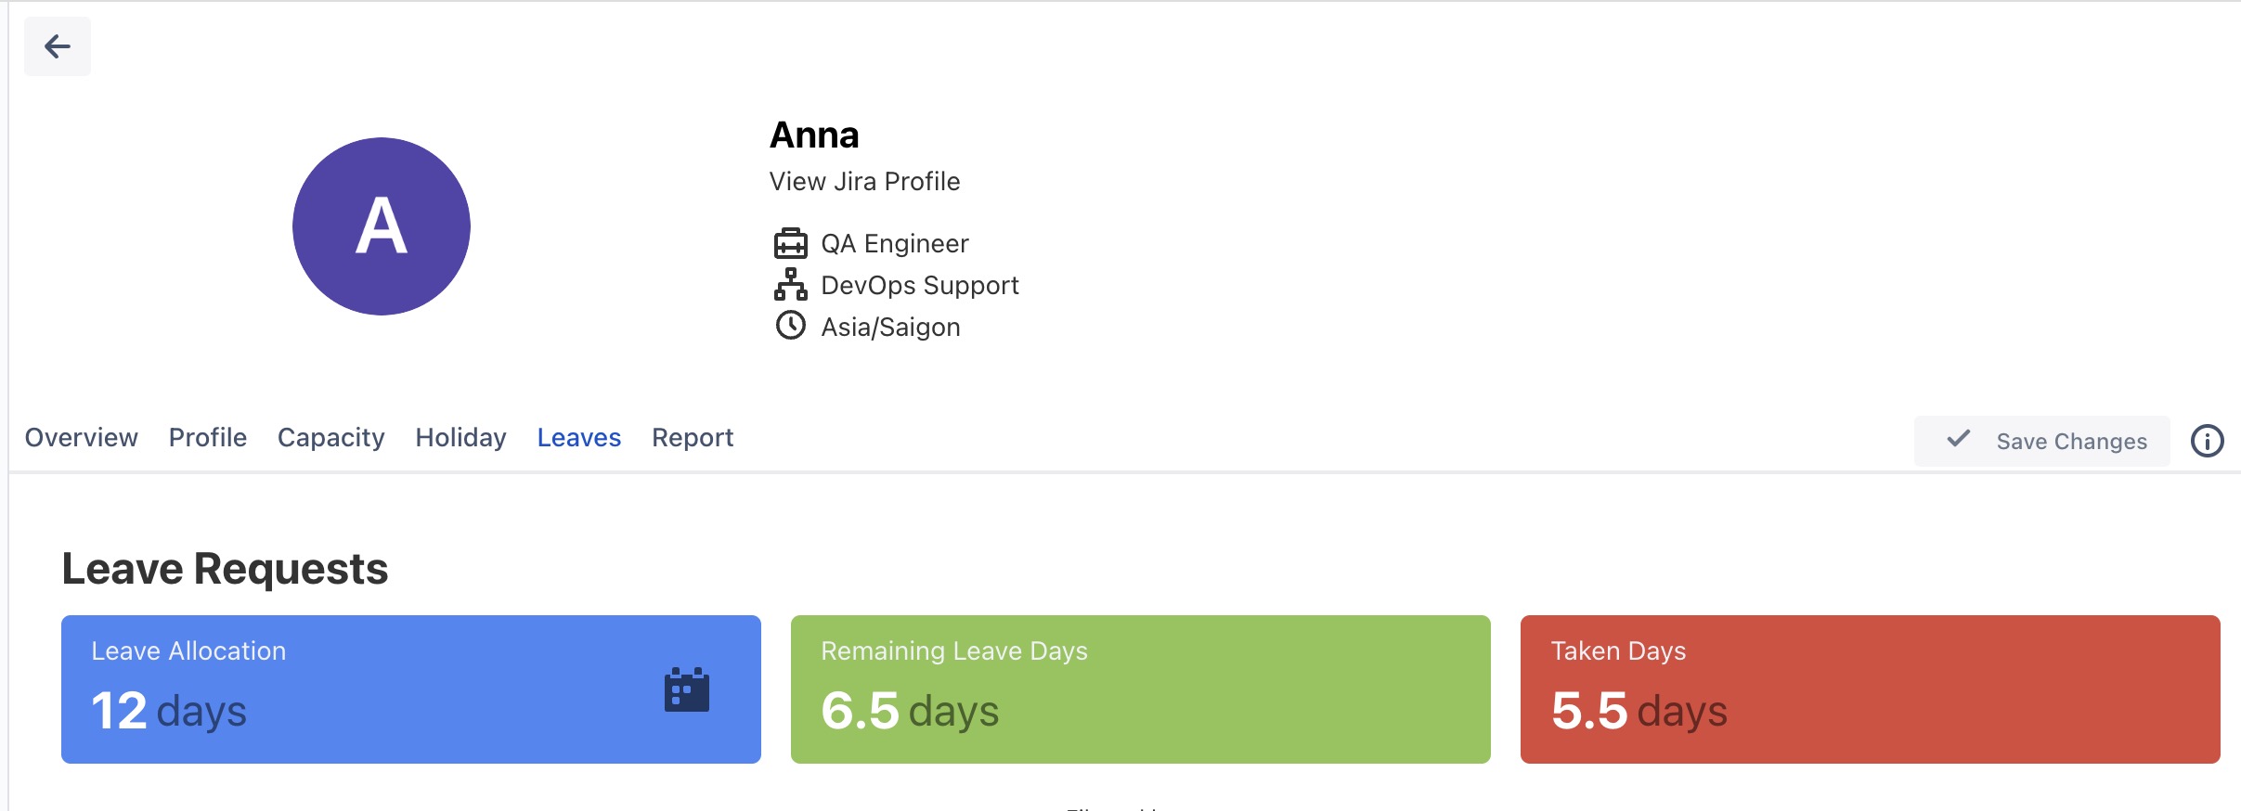2241x811 pixels.
Task: Click the calendar icon in Leave Allocation
Action: click(x=686, y=690)
